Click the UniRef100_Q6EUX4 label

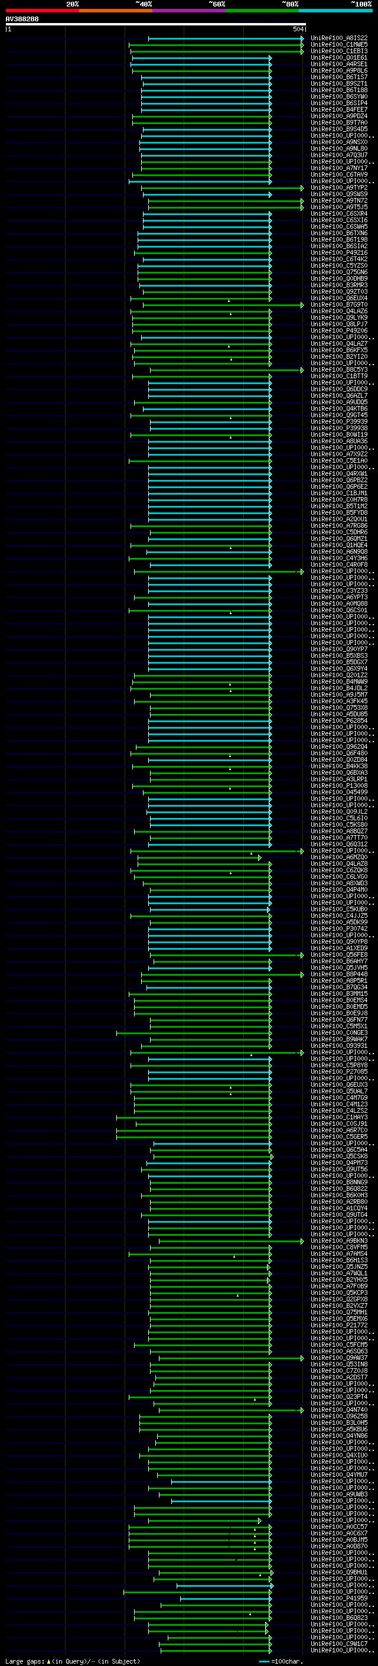(x=339, y=298)
